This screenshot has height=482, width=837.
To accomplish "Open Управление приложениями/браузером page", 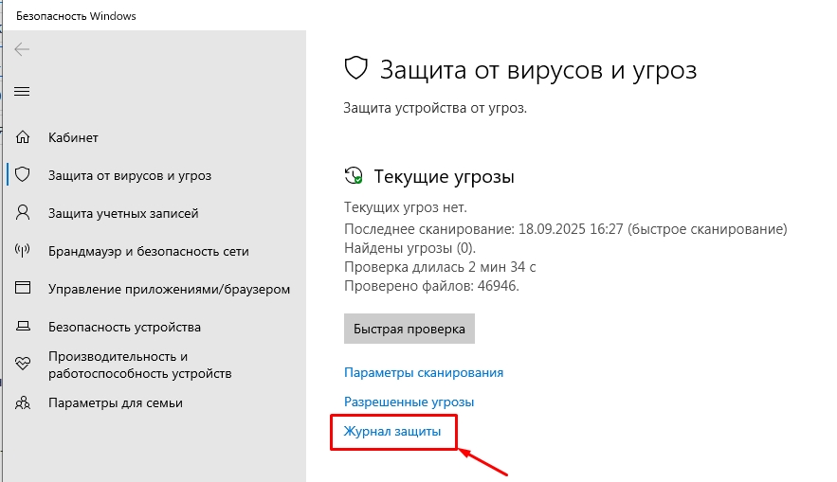I will (x=169, y=289).
